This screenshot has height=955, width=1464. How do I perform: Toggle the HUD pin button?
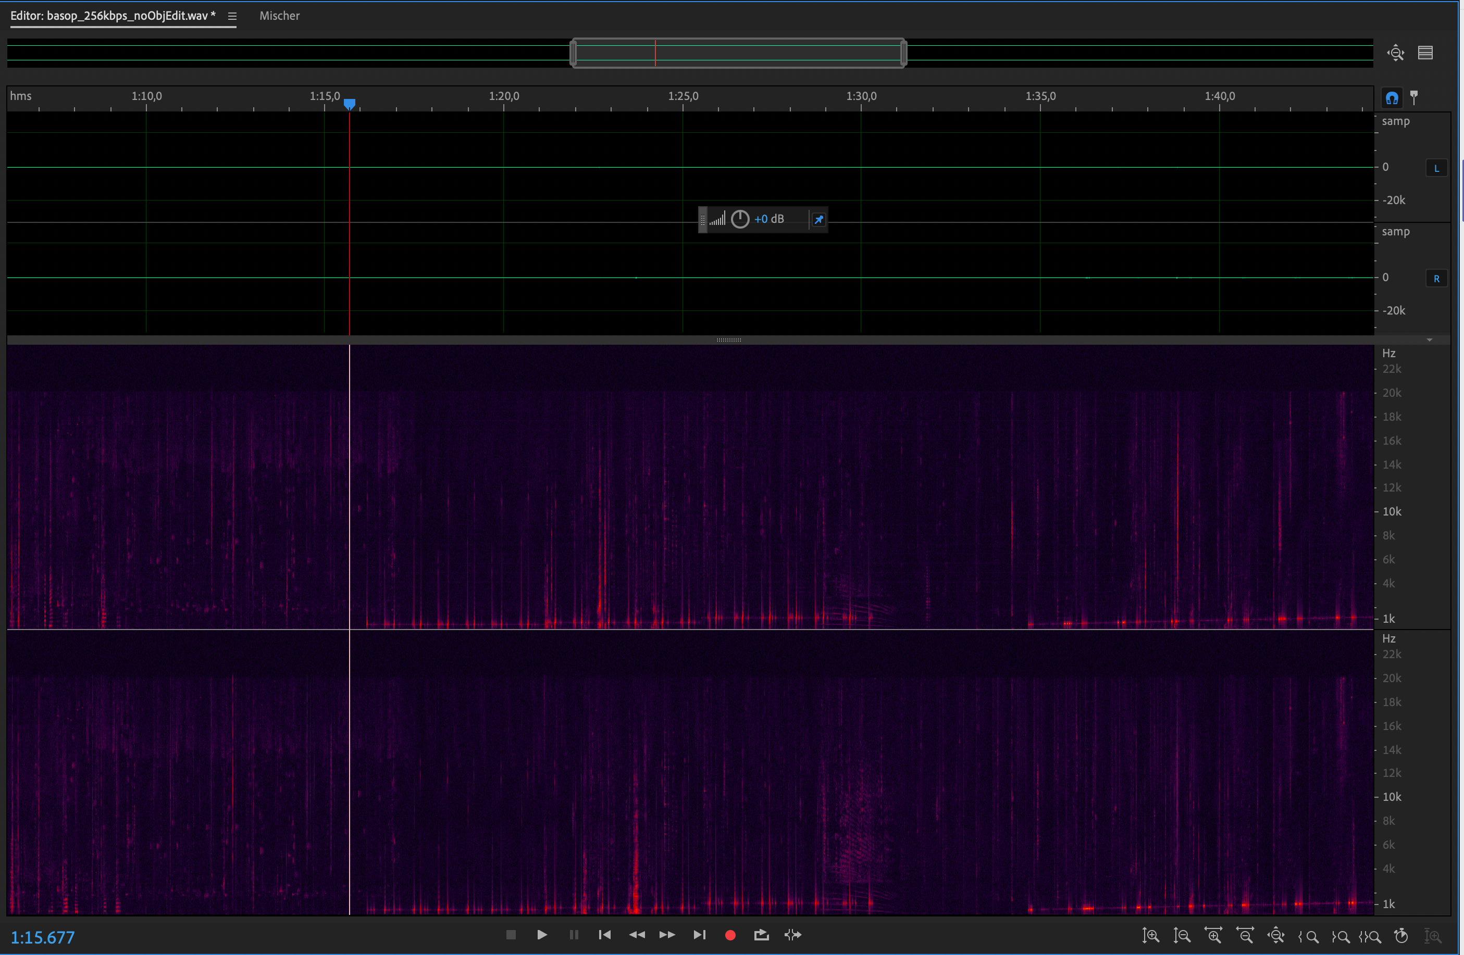tap(818, 220)
